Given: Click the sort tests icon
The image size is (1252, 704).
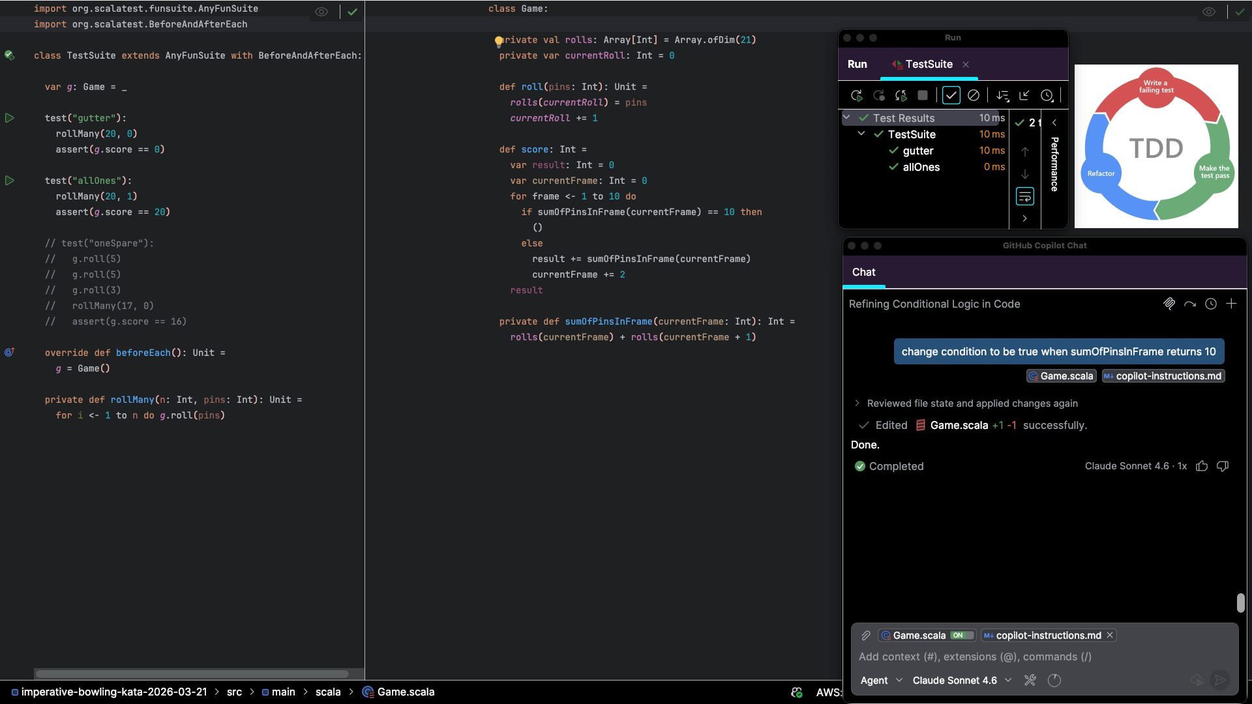Looking at the screenshot, I should [1002, 96].
